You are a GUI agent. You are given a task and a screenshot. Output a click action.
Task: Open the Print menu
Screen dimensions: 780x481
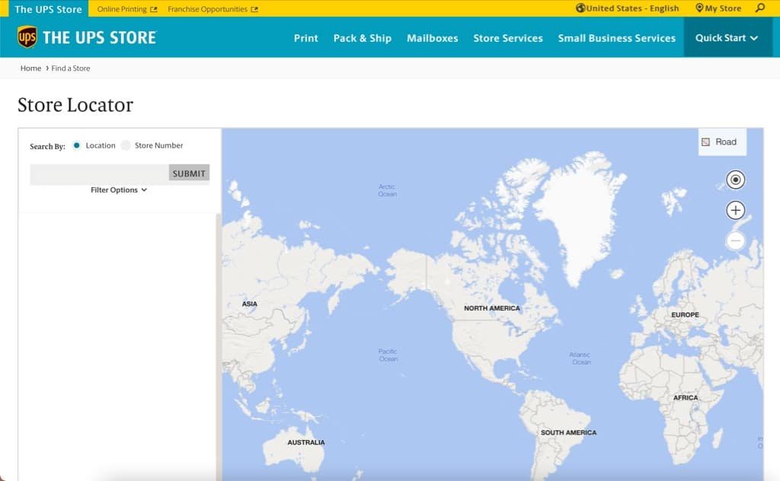305,38
